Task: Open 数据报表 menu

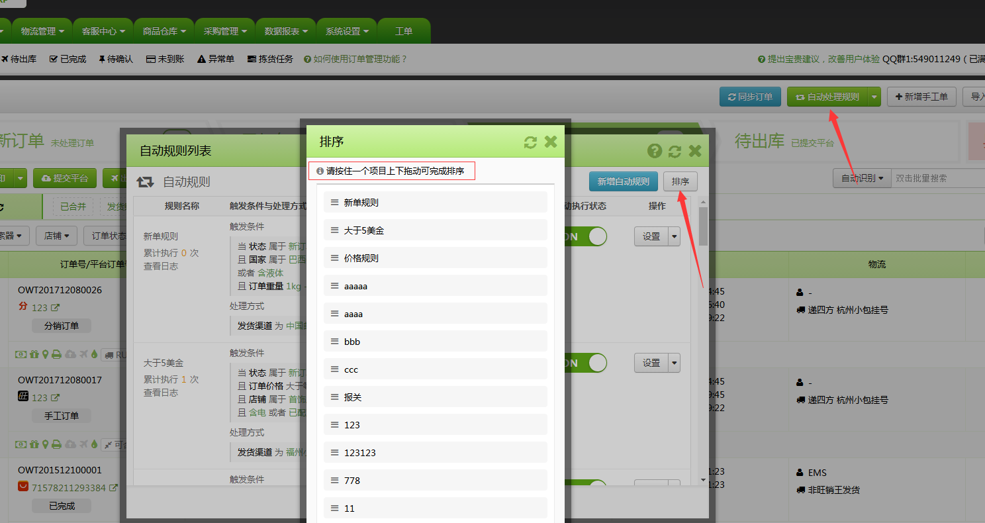Action: pyautogui.click(x=286, y=31)
